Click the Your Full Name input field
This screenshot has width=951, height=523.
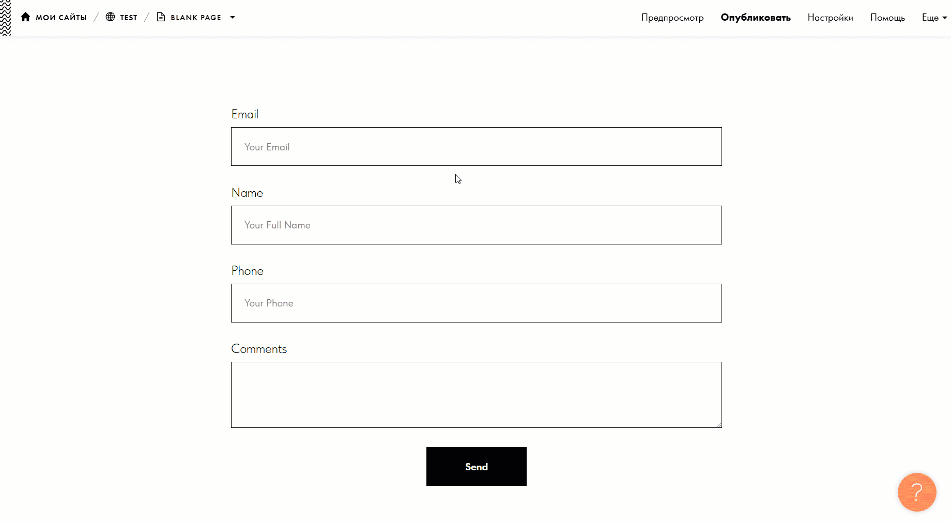tap(476, 225)
